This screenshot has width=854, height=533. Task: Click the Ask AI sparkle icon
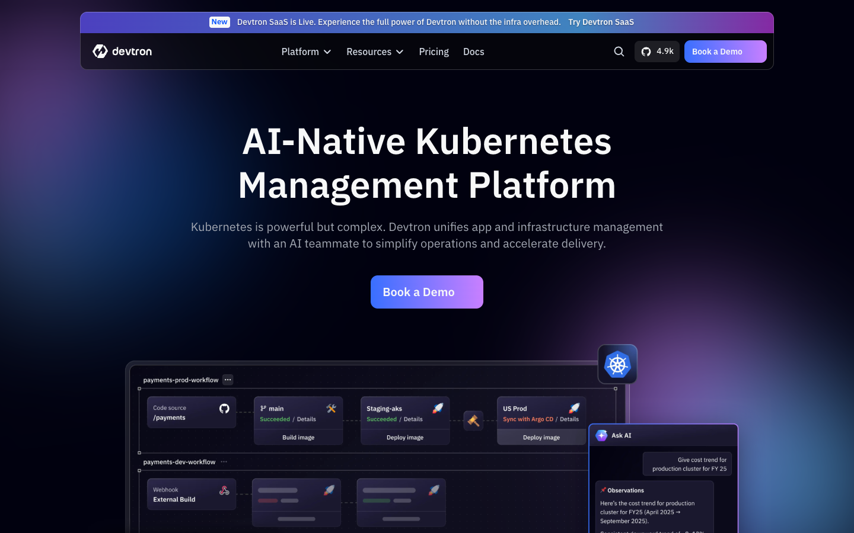pyautogui.click(x=601, y=435)
